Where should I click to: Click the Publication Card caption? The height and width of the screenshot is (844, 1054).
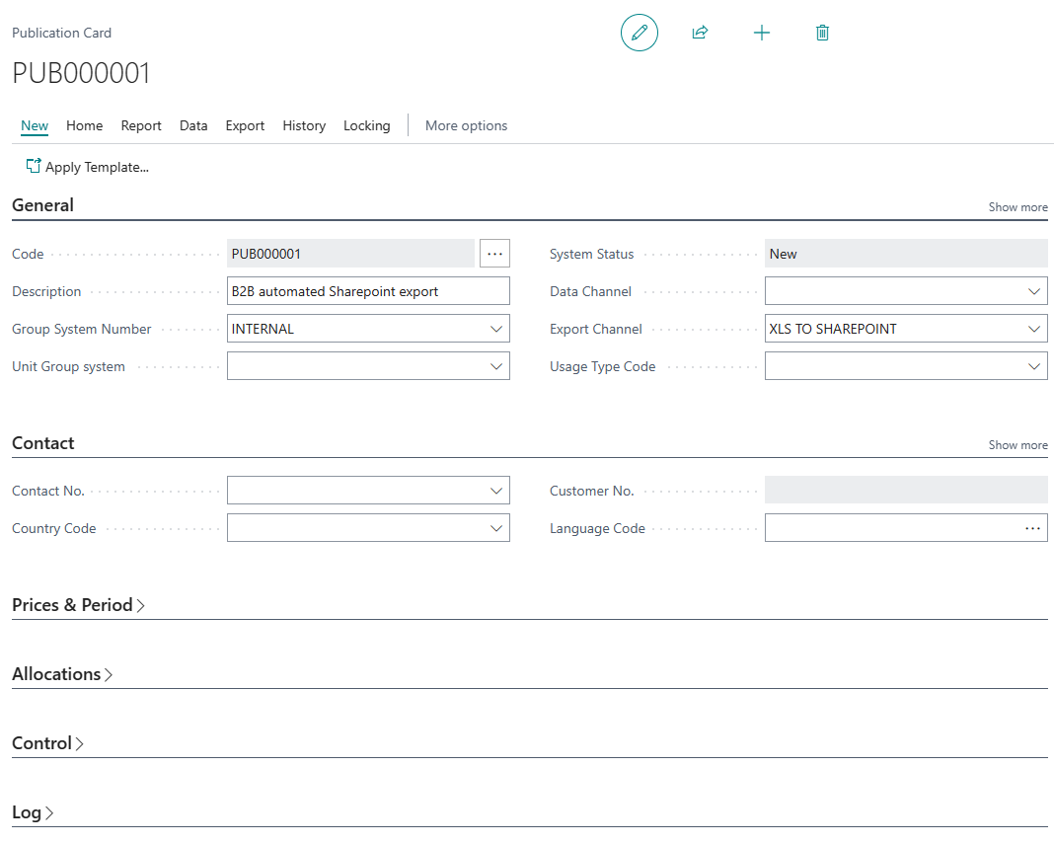pyautogui.click(x=62, y=33)
